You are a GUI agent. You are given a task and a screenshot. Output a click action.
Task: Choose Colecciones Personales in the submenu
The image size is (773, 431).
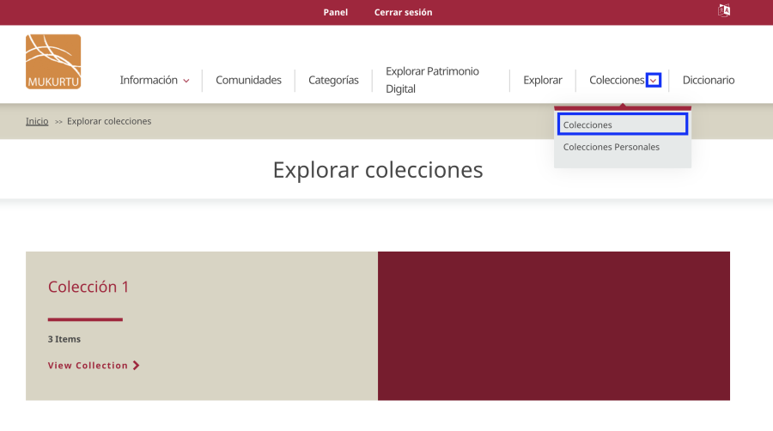(x=612, y=147)
